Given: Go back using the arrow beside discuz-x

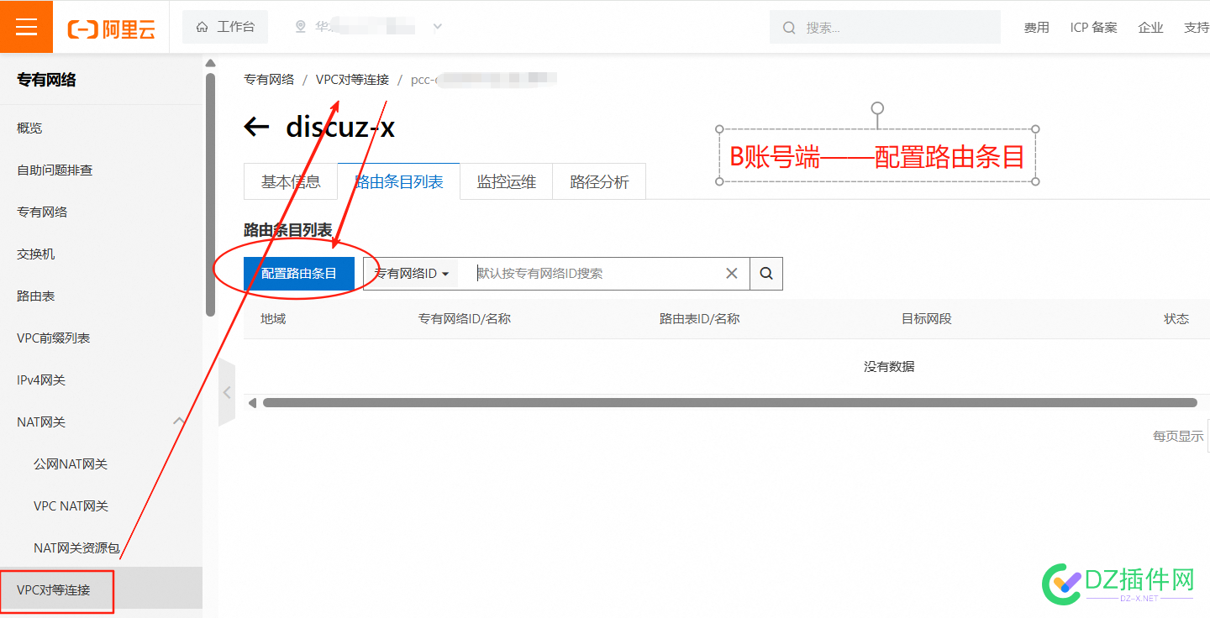Looking at the screenshot, I should (x=256, y=127).
